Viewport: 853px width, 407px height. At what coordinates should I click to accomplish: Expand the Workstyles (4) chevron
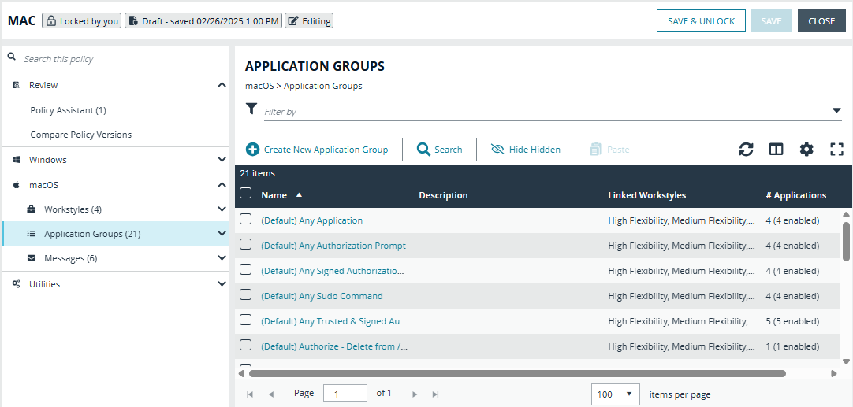pyautogui.click(x=222, y=209)
